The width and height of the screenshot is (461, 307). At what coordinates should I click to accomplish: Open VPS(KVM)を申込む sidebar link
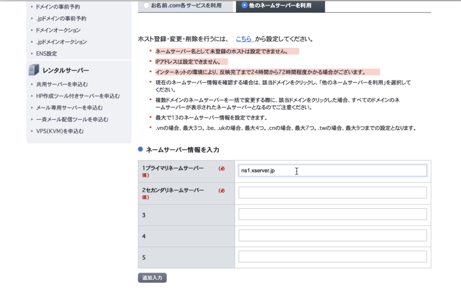pos(60,131)
